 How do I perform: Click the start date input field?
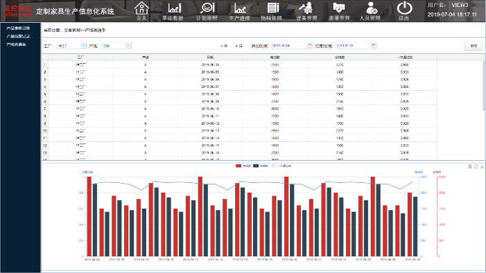tap(290, 46)
